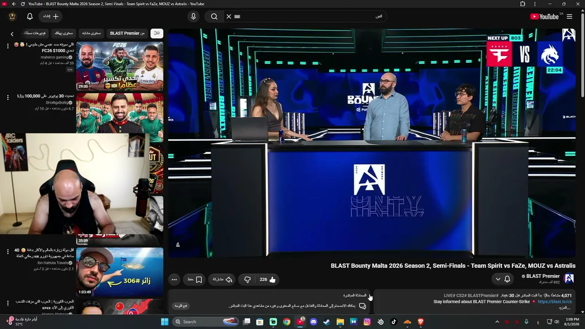Open Instagram from the taskbar
Viewport: 585px width, 329px height.
(367, 322)
